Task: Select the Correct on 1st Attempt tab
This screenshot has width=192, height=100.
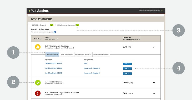Action: click(x=101, y=54)
